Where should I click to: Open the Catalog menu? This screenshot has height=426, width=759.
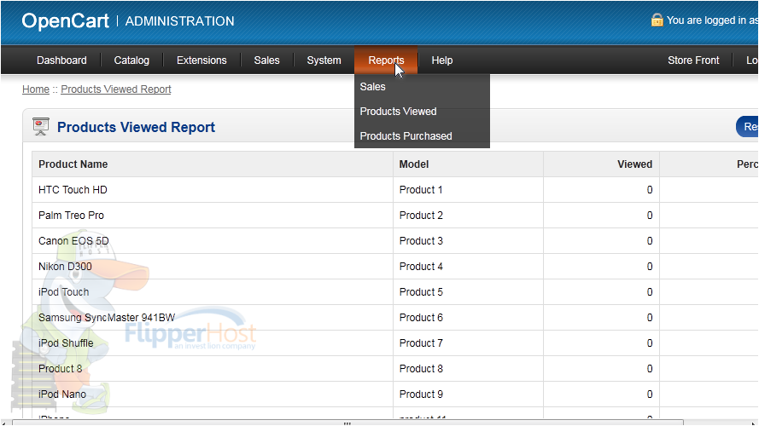click(x=131, y=60)
